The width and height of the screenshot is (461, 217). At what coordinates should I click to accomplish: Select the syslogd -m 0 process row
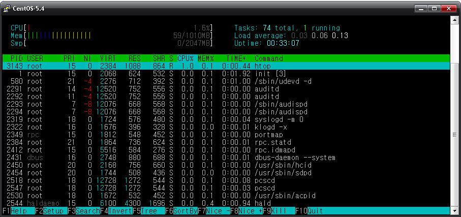click(x=226, y=119)
